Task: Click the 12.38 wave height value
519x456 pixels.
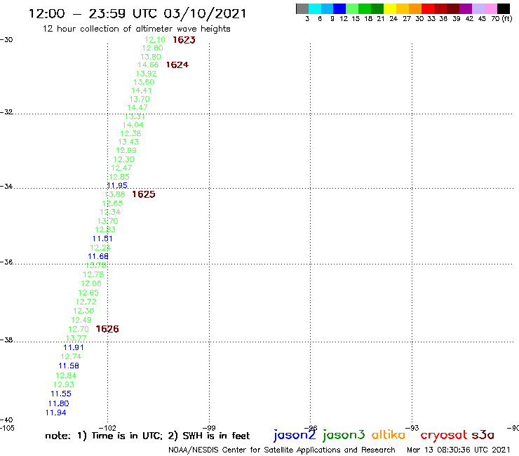Action: 130,134
